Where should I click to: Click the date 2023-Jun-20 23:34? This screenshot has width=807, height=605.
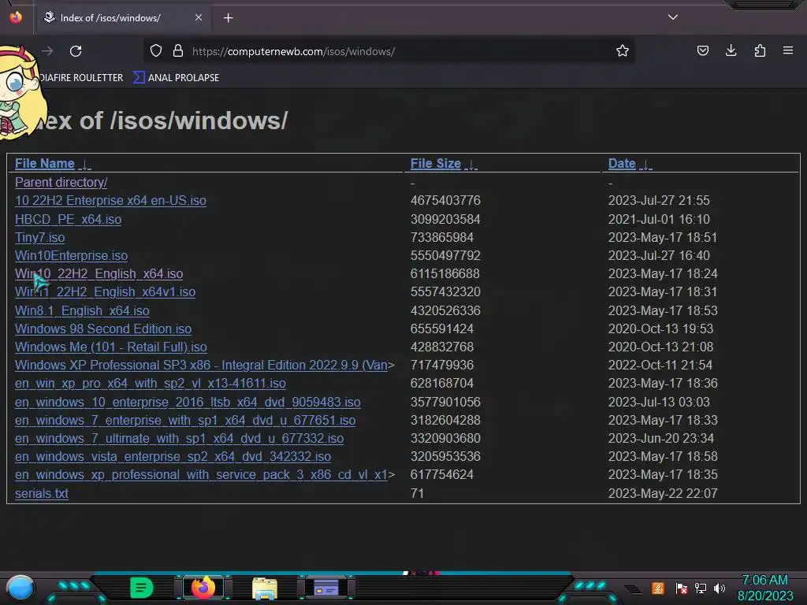click(661, 438)
